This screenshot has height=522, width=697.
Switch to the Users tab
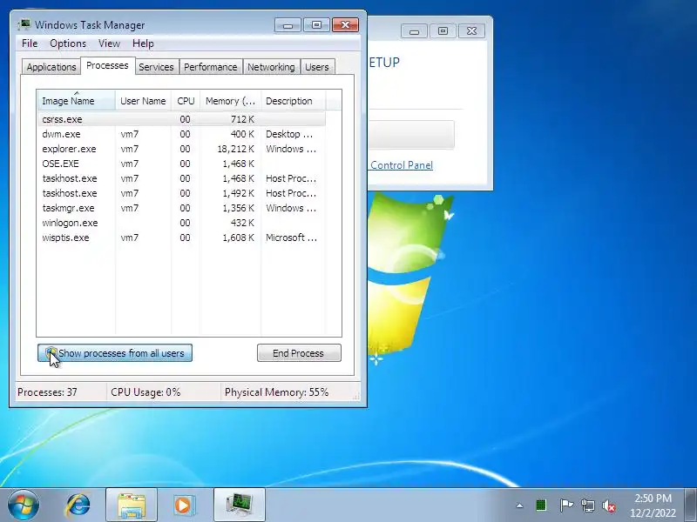pos(317,67)
